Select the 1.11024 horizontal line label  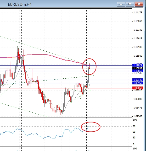[138, 65]
